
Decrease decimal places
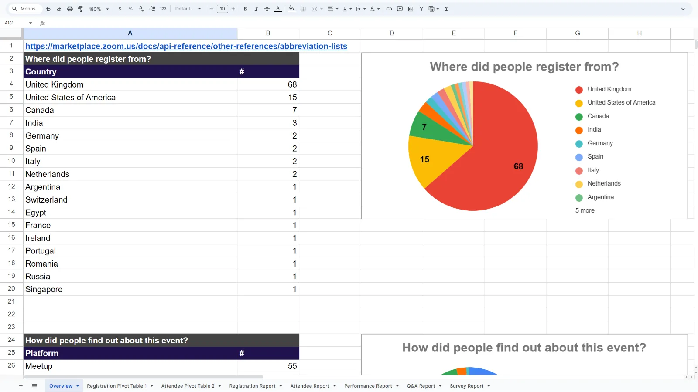141,9
